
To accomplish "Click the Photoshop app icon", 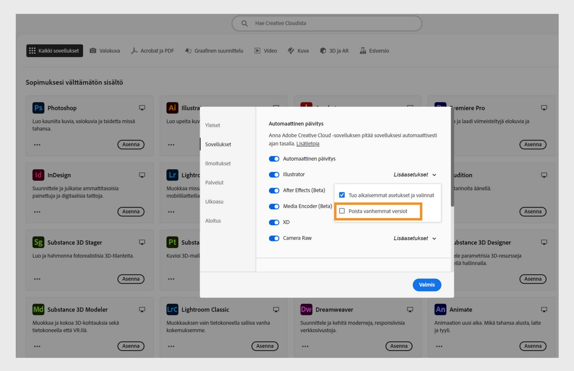I will (38, 108).
